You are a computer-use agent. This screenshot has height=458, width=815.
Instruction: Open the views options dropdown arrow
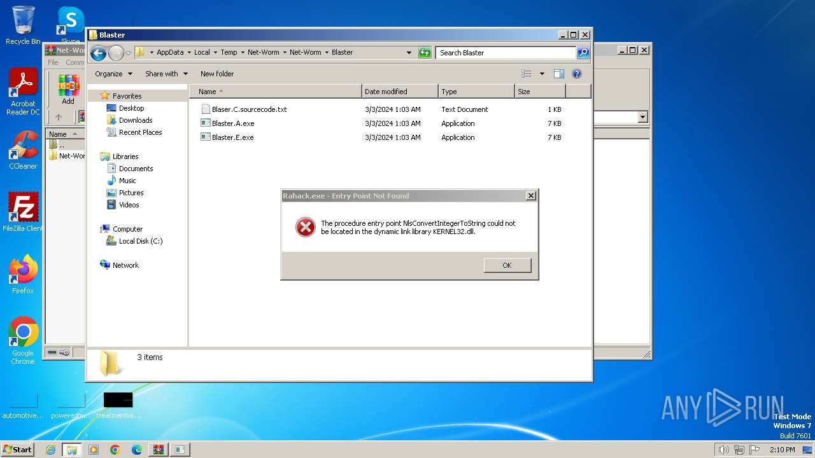(x=542, y=74)
